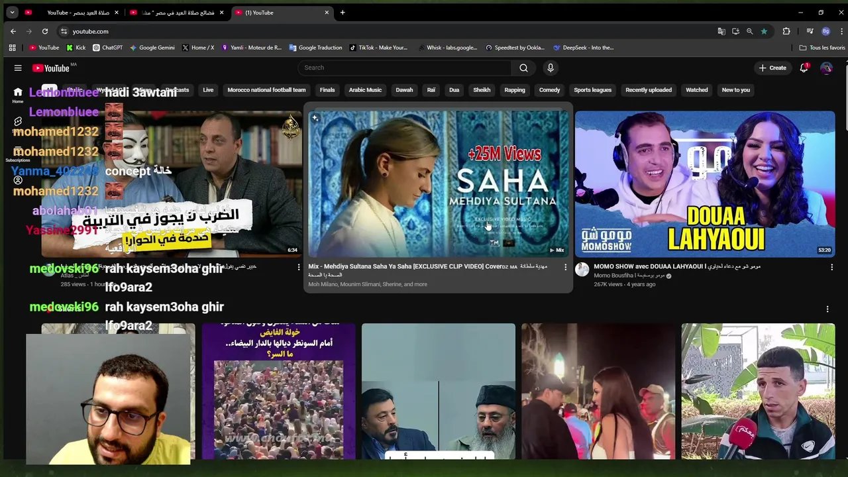The image size is (848, 477).
Task: Click the browser back arrow
Action: (13, 31)
